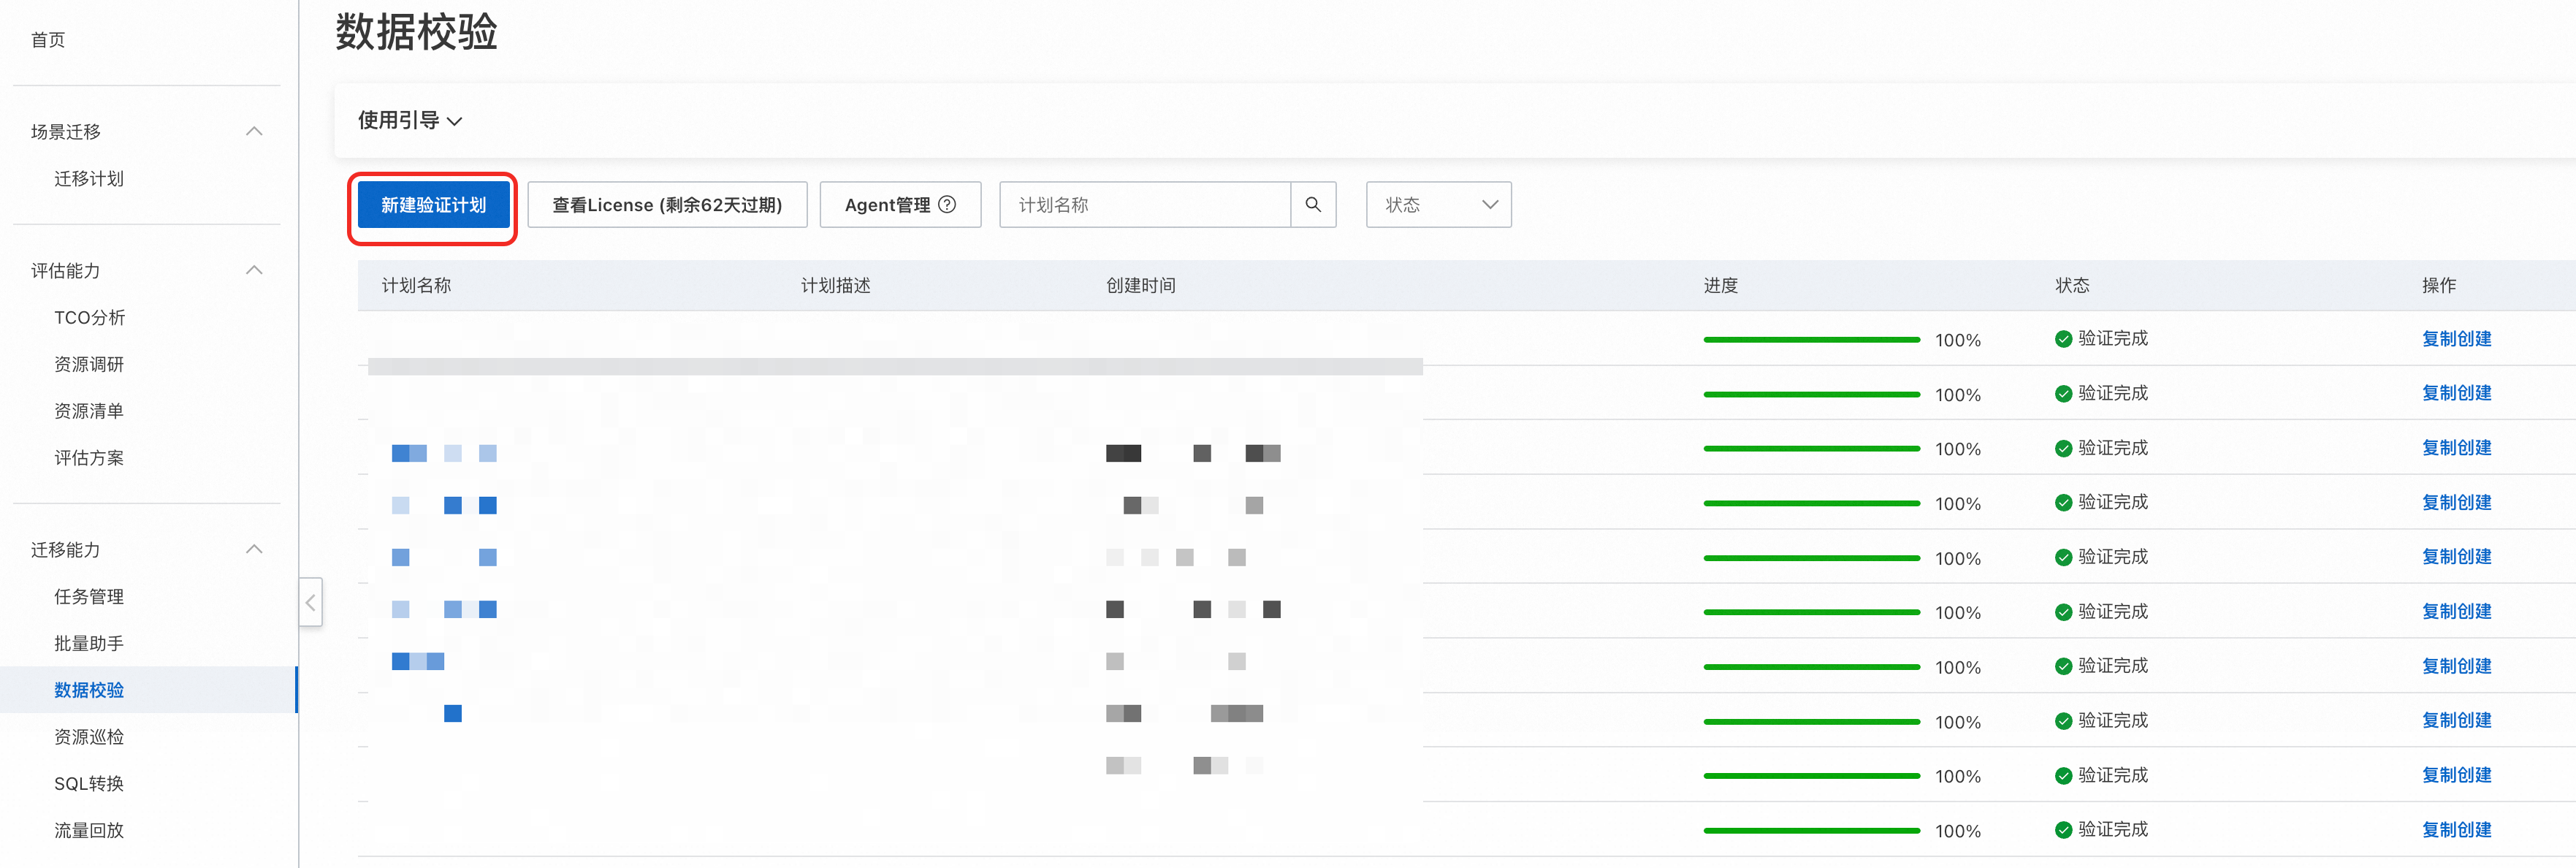Click the search magnifier icon
The image size is (2576, 868).
click(1313, 204)
